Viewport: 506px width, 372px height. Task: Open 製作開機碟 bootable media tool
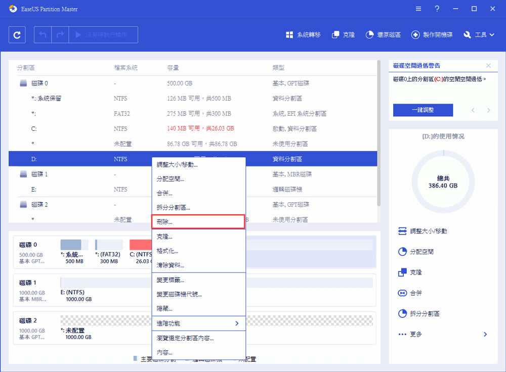pyautogui.click(x=432, y=35)
